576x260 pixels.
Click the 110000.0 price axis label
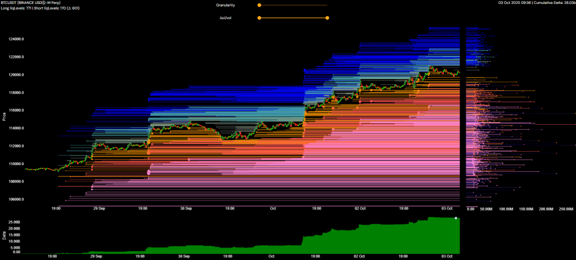18,164
